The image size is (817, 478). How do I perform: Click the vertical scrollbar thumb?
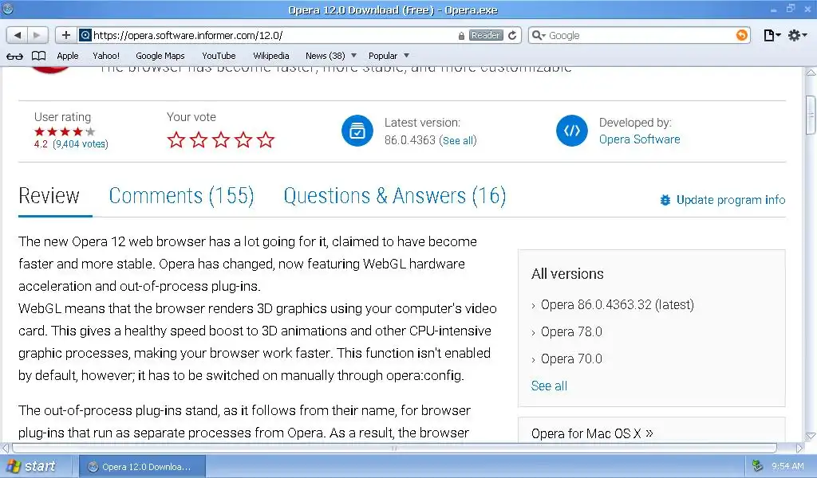pyautogui.click(x=811, y=115)
